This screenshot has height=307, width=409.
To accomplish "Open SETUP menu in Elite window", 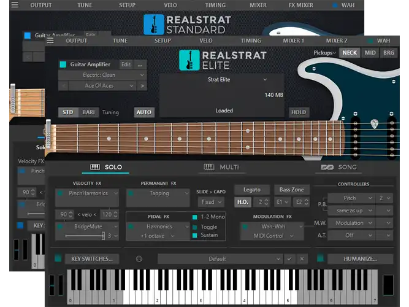I will (162, 41).
